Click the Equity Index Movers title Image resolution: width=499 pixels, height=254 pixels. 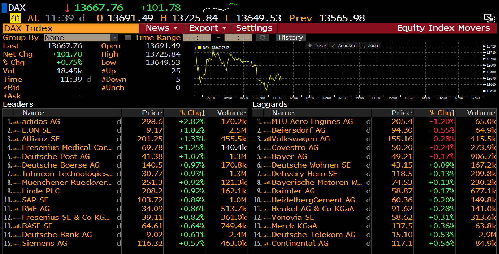tap(443, 28)
